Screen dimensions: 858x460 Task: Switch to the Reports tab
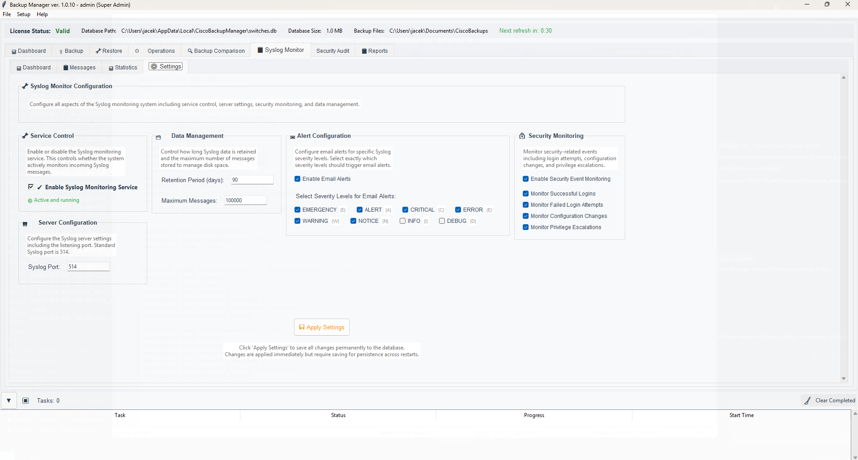(375, 51)
